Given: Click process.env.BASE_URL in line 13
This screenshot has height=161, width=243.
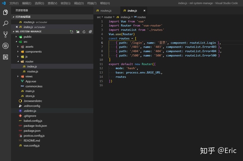Looking at the screenshot, I should [x=143, y=73].
